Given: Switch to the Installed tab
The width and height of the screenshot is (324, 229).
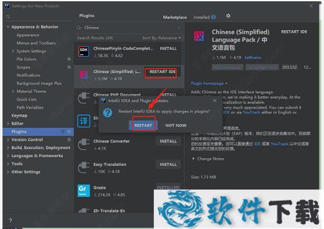Looking at the screenshot, I should 202,17.
